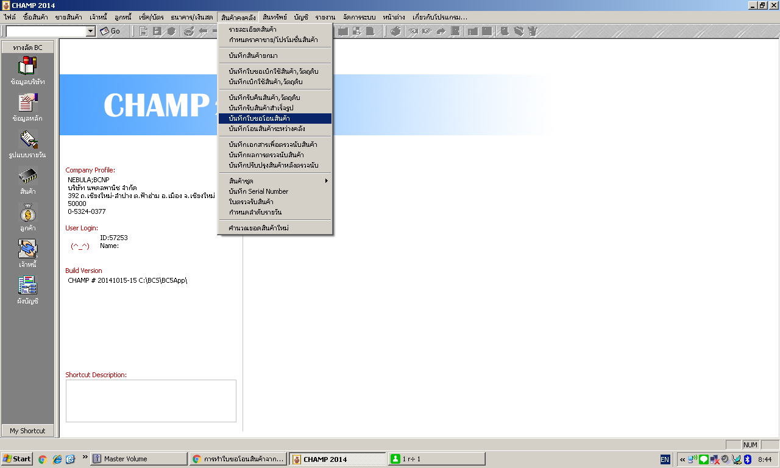Open the สินทรัพย์ menu
This screenshot has height=468, width=780.
point(274,17)
